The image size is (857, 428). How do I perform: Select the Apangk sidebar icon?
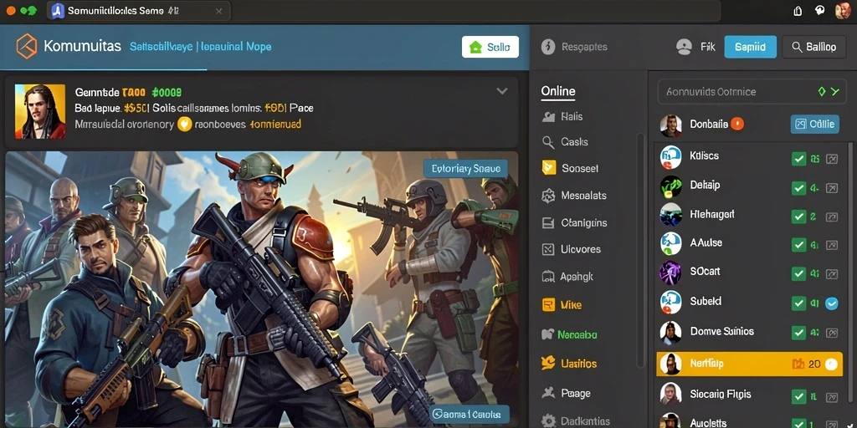click(x=548, y=277)
